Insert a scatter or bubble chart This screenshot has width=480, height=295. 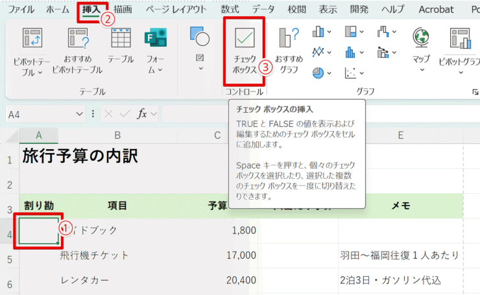(x=350, y=73)
